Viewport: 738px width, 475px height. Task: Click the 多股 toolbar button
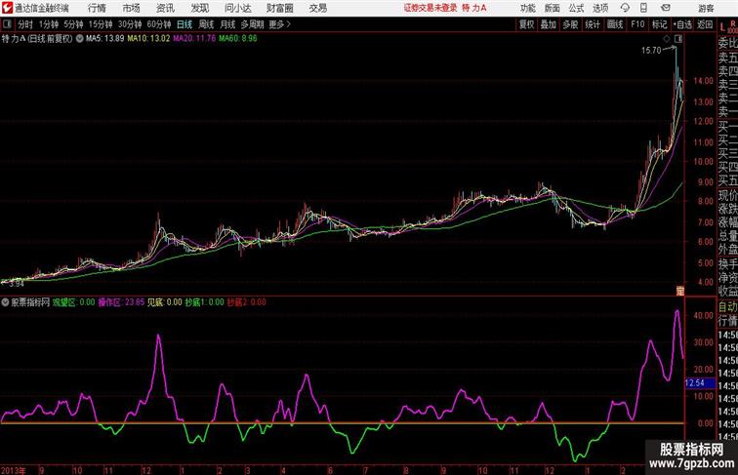pos(570,24)
